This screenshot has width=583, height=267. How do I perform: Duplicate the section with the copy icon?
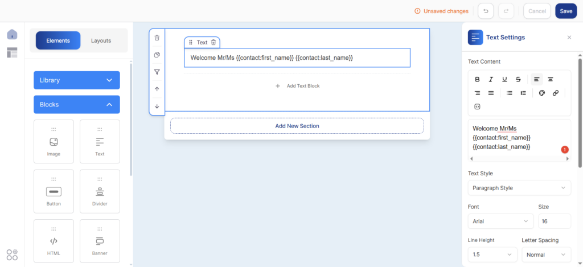(157, 55)
